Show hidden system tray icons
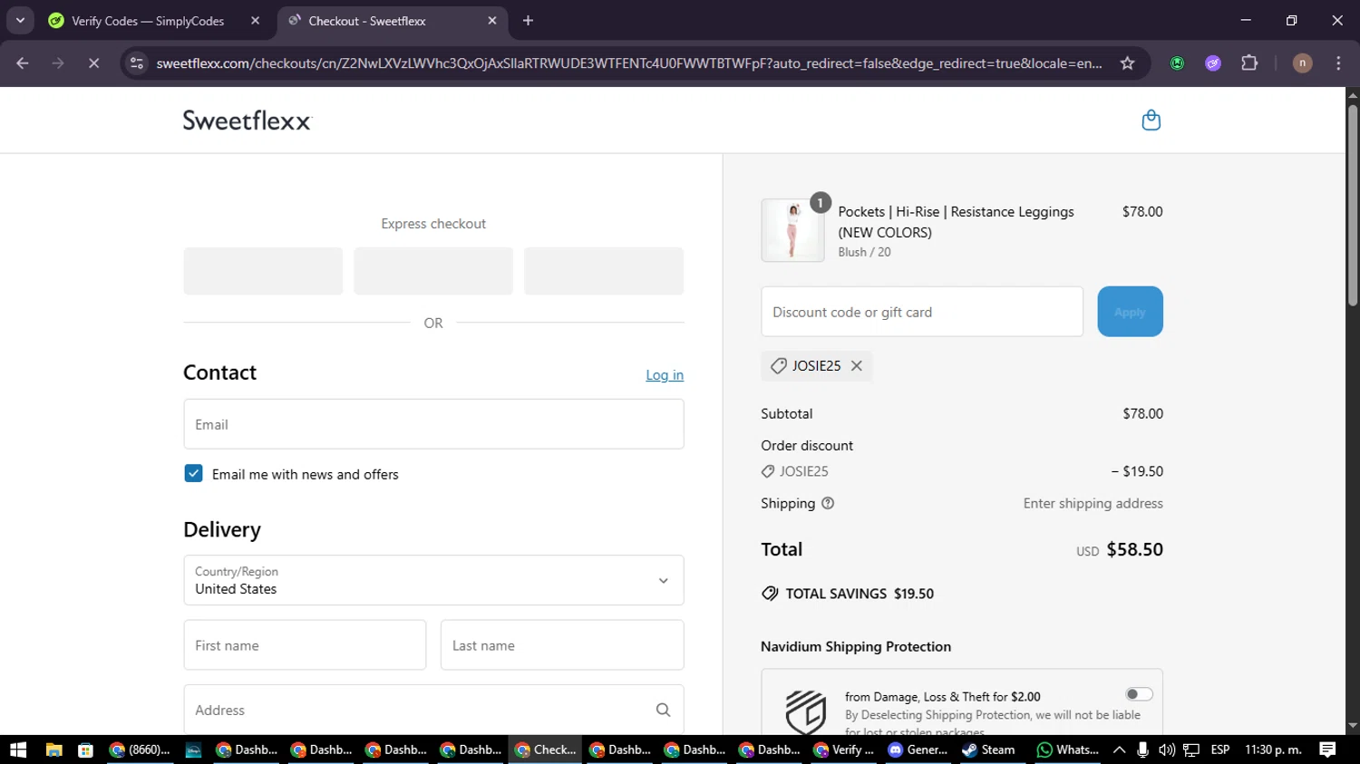This screenshot has width=1360, height=764. [1120, 749]
